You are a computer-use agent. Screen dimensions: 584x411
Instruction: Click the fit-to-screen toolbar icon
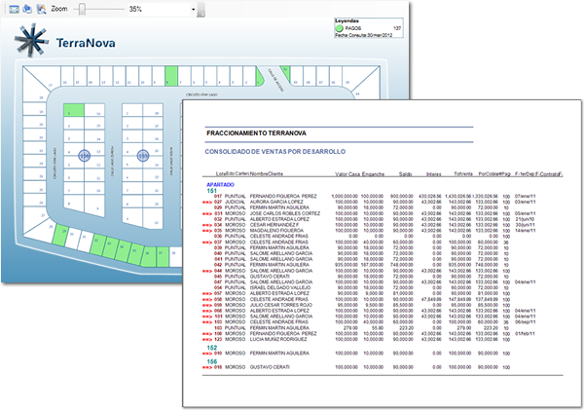coord(15,9)
